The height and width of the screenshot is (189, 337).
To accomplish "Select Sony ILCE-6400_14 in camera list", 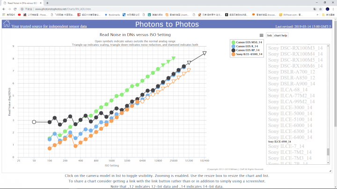I will pos(289,137).
